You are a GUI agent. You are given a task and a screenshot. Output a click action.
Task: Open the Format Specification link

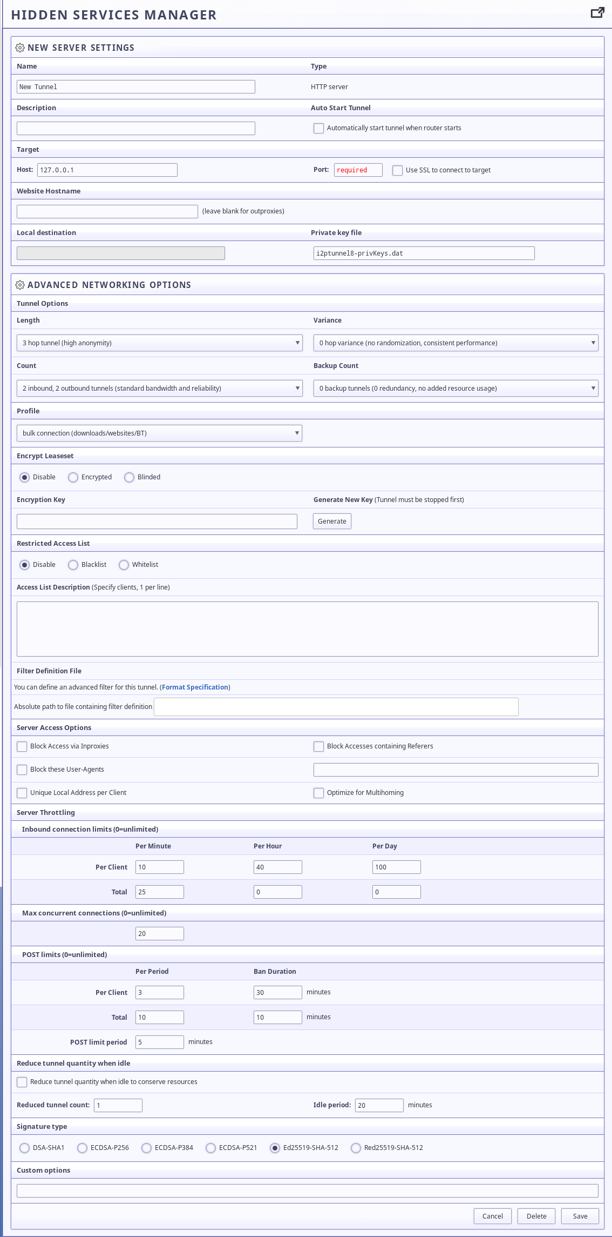click(x=195, y=687)
